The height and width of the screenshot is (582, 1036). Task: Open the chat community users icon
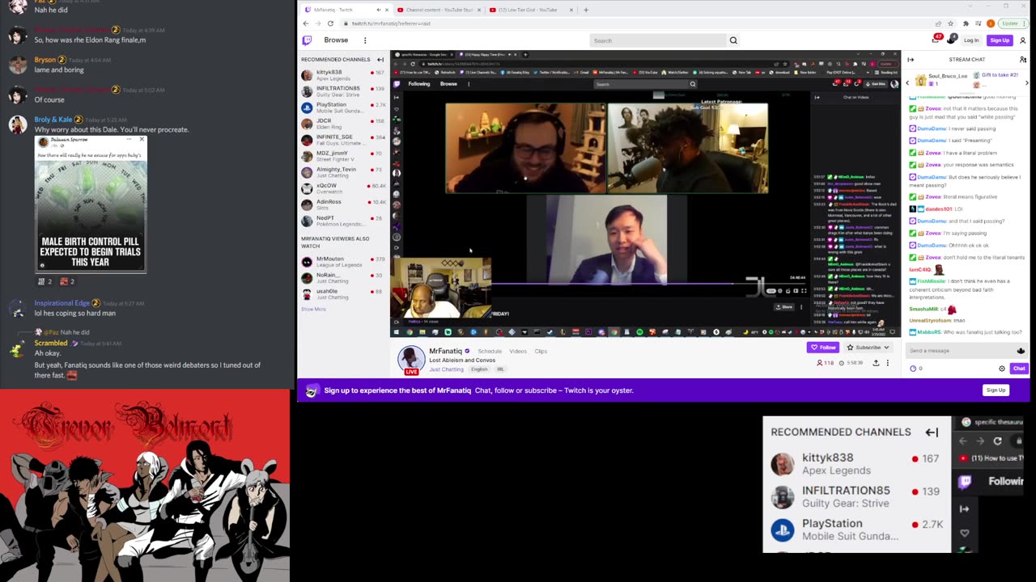[x=1023, y=59]
